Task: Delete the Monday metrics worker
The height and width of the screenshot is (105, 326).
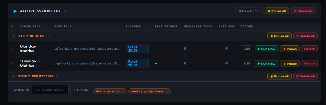Action: pos(310,49)
